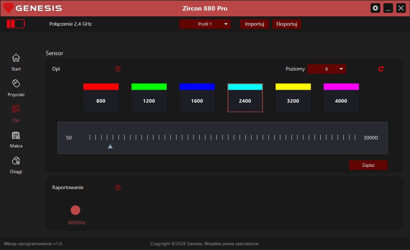Image resolution: width=410 pixels, height=250 pixels.
Task: Click the Eksportuj button
Action: tap(287, 24)
